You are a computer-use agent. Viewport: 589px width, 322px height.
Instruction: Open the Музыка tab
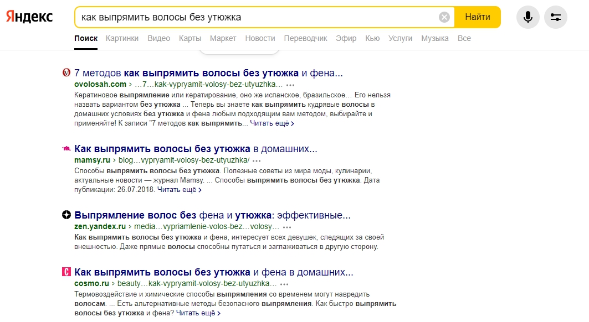point(434,38)
